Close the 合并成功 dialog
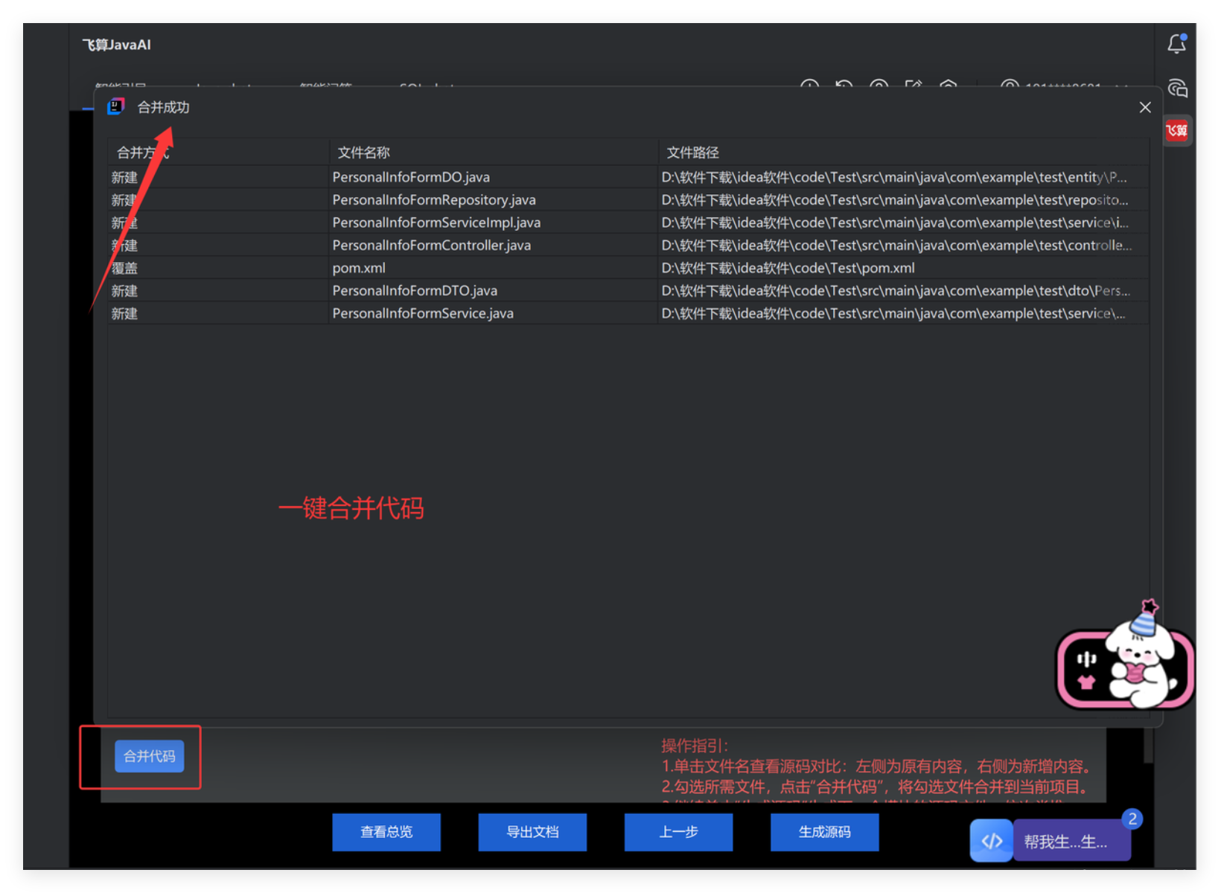The image size is (1221, 893). pyautogui.click(x=1145, y=108)
